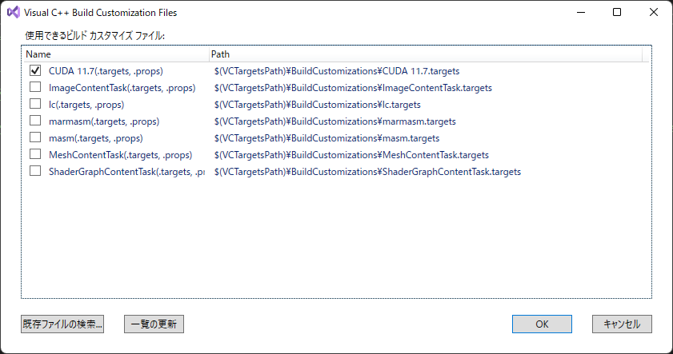
Task: Tick the MeshContentTask checkbox
Action: click(35, 154)
